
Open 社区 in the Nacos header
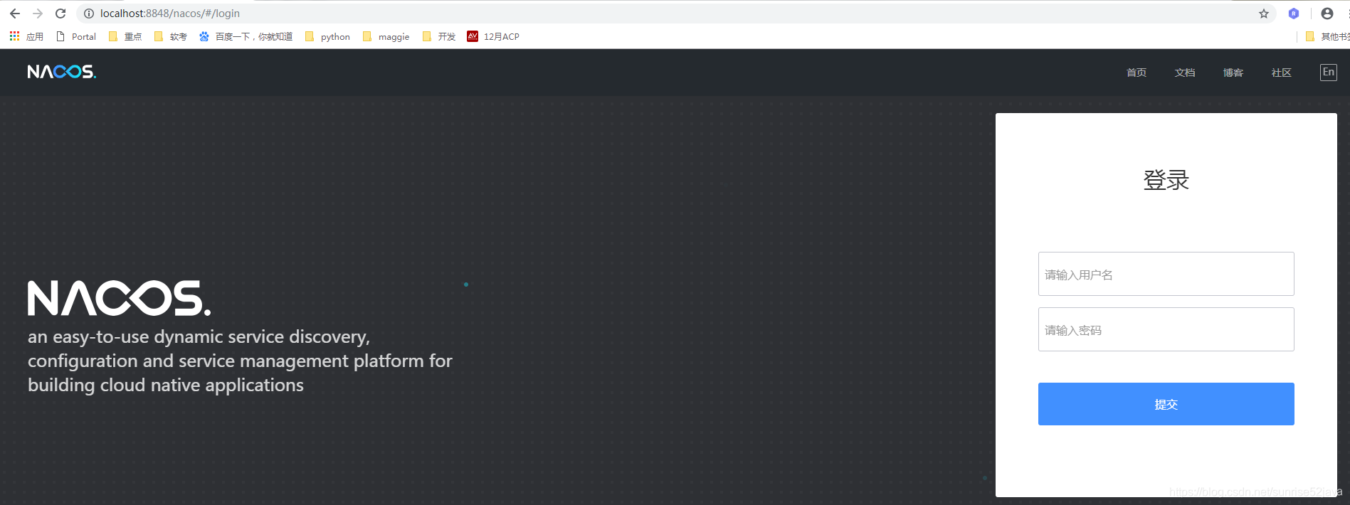coord(1282,73)
